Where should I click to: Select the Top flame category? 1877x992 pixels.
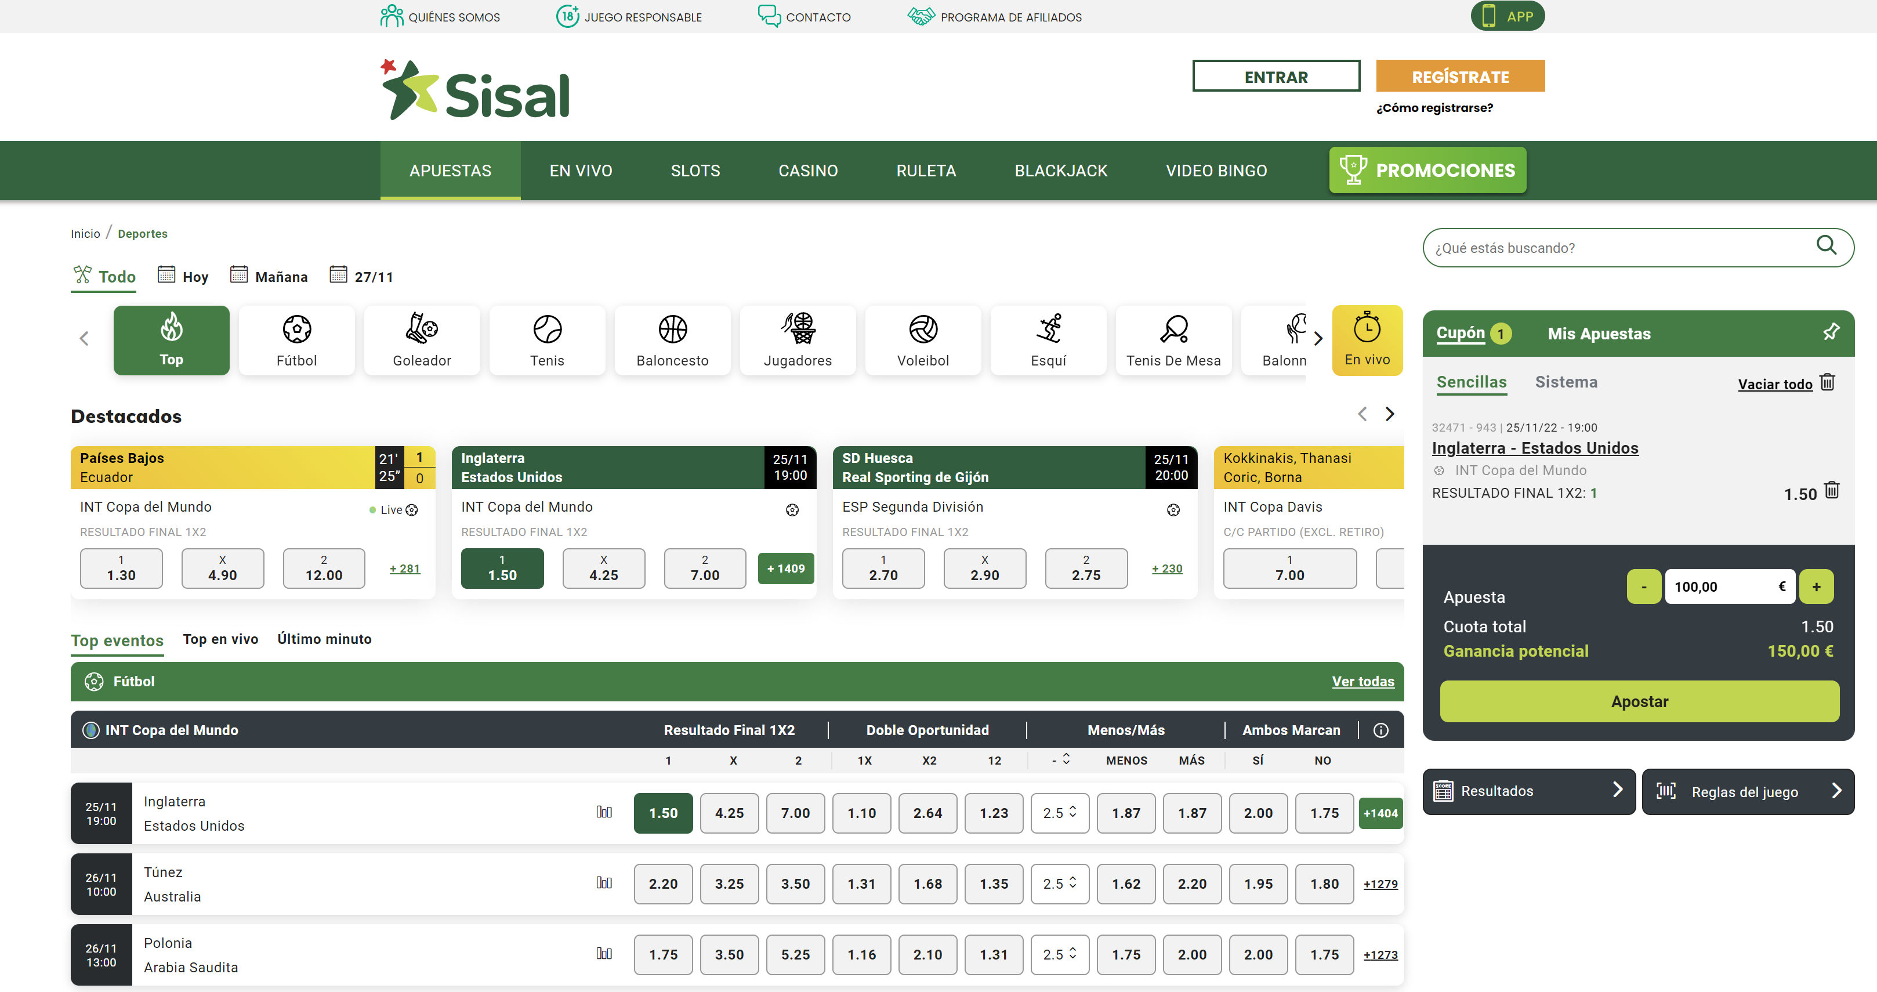pos(171,341)
